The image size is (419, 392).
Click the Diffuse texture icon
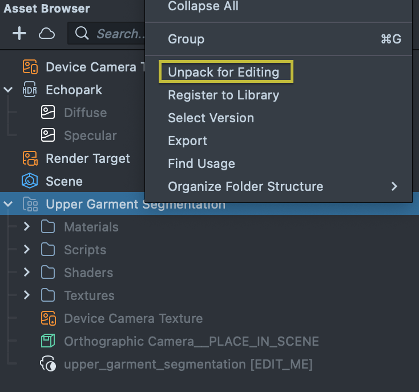(48, 113)
